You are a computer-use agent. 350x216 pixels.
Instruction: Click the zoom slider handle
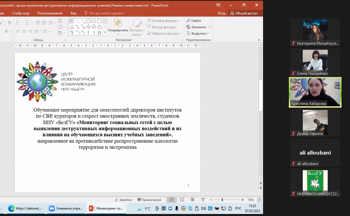(x=223, y=200)
